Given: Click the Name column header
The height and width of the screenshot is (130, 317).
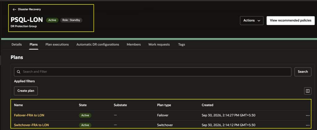Looking at the screenshot, I should [18, 105].
